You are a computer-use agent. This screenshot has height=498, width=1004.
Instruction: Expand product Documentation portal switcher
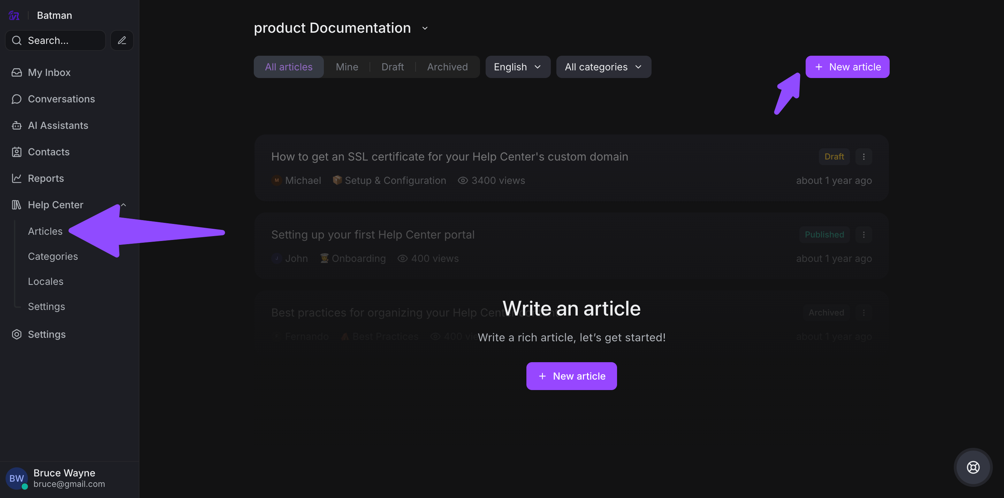coord(425,28)
